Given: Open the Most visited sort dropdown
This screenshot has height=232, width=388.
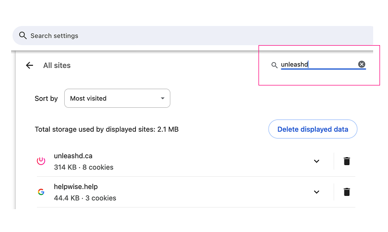Looking at the screenshot, I should click(x=117, y=98).
